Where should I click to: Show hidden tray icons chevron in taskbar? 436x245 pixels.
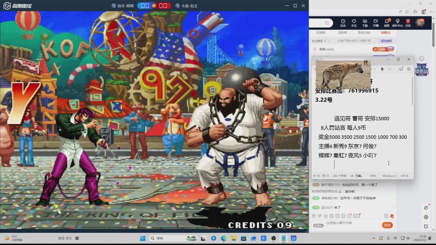point(374,238)
